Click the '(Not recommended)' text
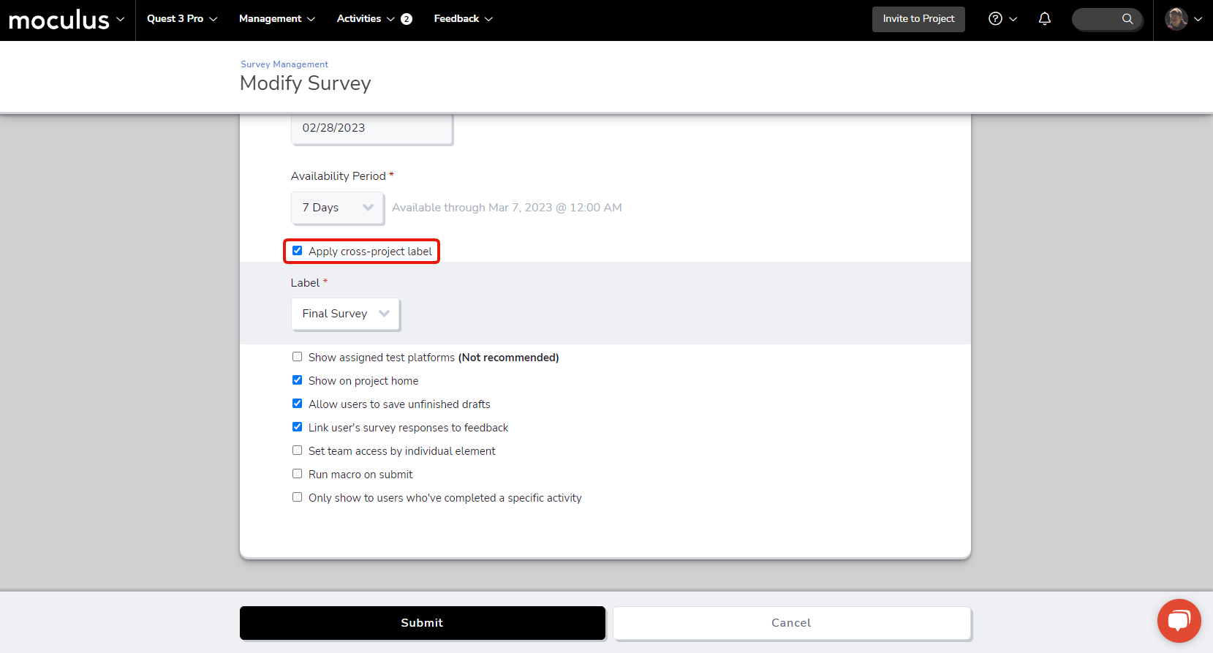The image size is (1213, 653). pyautogui.click(x=509, y=358)
